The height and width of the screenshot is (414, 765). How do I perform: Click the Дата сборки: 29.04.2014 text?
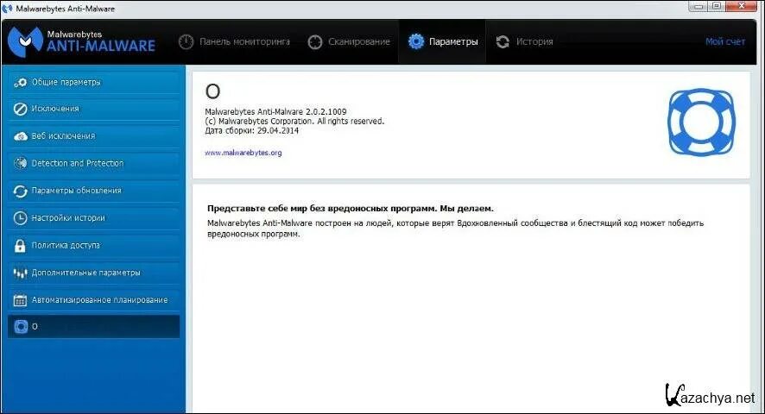coord(252,131)
